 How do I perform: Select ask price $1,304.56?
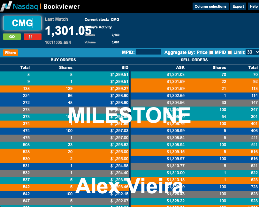pyautogui.click(x=175, y=103)
